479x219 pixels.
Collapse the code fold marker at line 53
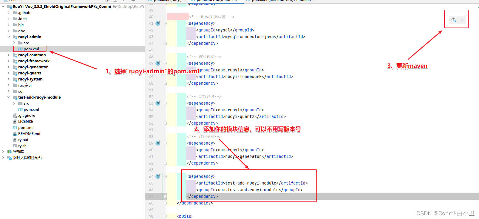point(165,103)
